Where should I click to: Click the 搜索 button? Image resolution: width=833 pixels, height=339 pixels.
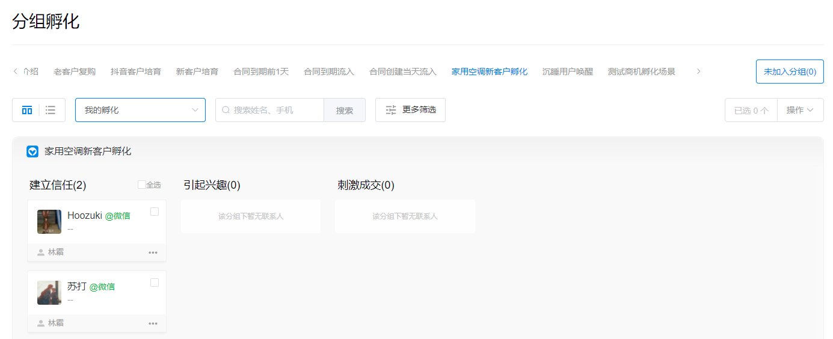click(345, 111)
